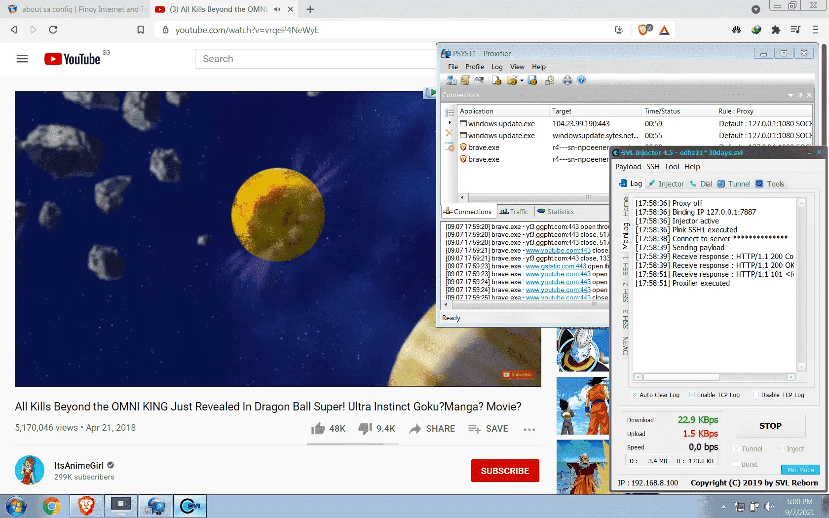Screen dimensions: 829x518
Task: Click the SHARE button under the video
Action: 432,429
